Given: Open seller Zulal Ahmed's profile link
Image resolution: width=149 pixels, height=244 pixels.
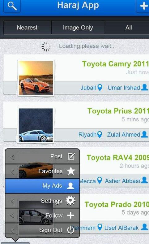Looking at the screenshot, I should (124, 135).
